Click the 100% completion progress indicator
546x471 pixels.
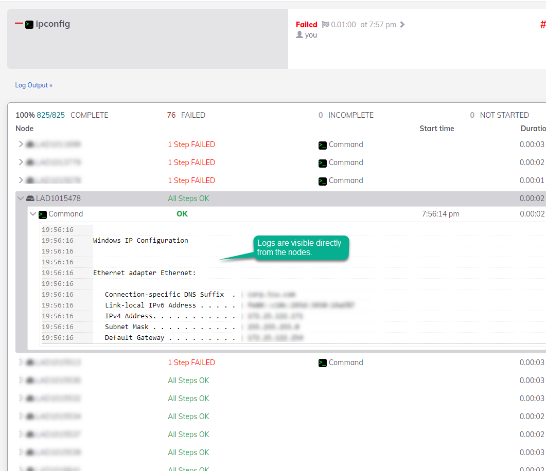[23, 115]
